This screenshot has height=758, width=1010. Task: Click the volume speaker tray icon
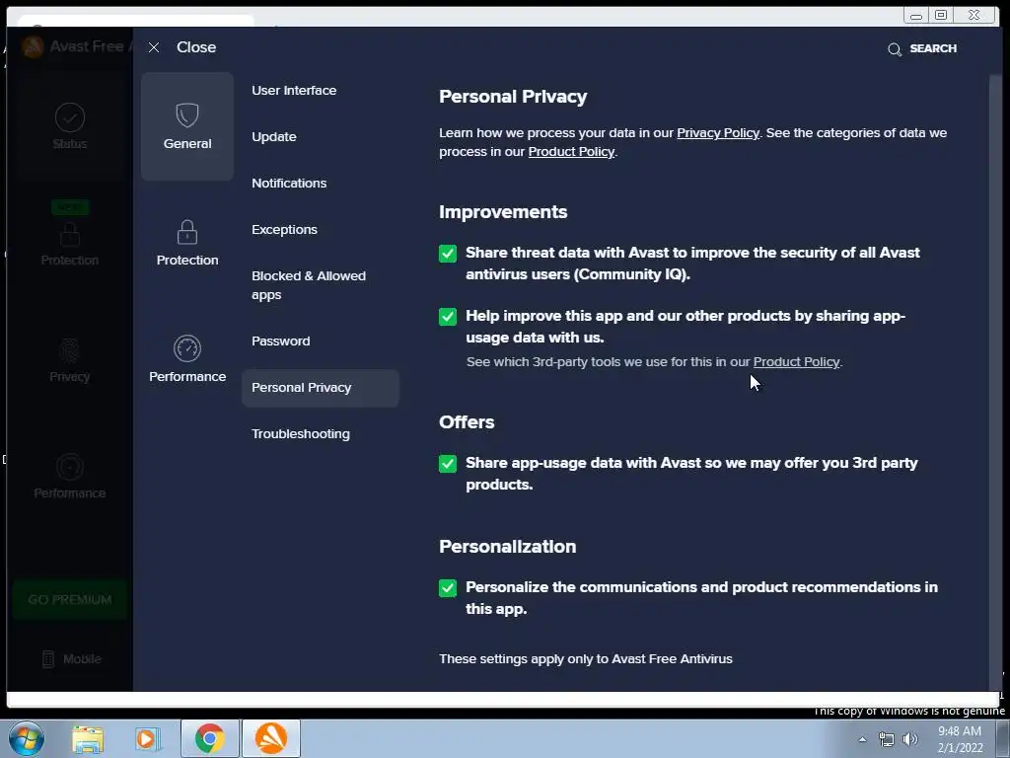pyautogui.click(x=909, y=739)
